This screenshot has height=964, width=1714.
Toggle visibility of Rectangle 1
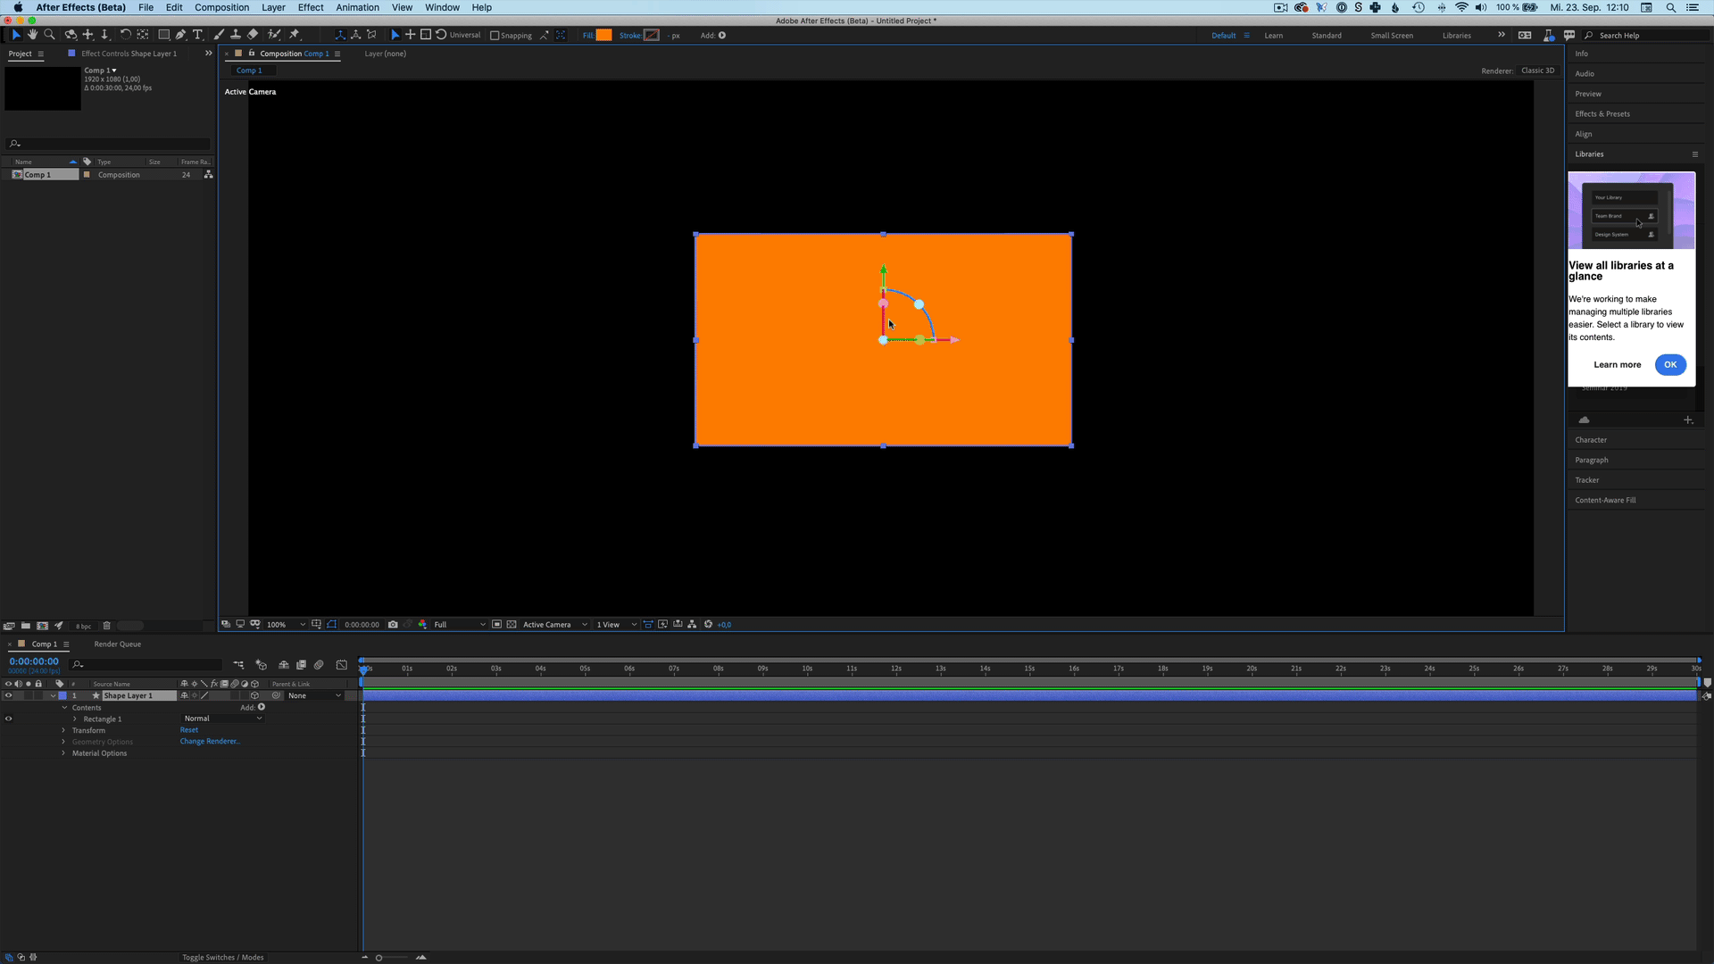click(x=9, y=719)
